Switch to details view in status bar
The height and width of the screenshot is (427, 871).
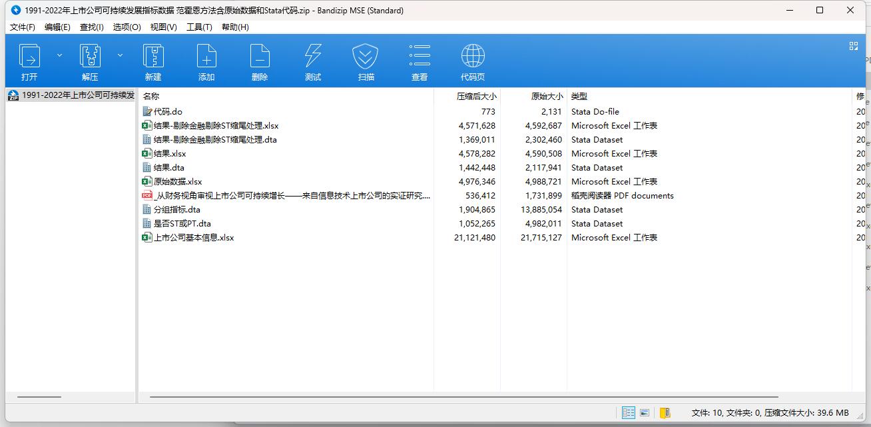coord(629,413)
